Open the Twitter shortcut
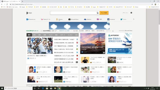 [123, 19]
